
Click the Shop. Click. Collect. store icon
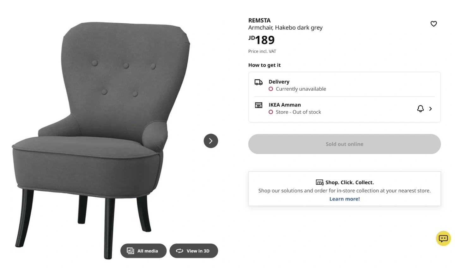coord(319,182)
